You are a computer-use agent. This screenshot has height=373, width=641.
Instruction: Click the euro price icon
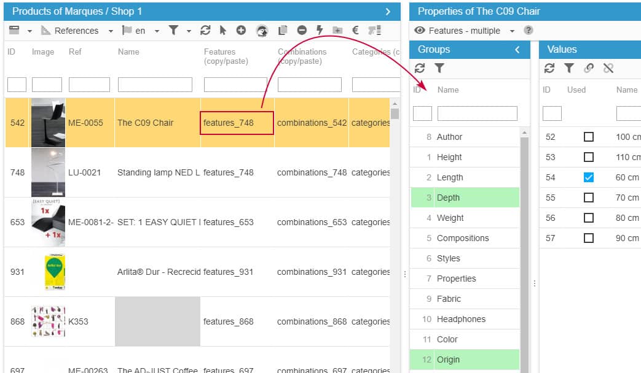pyautogui.click(x=355, y=31)
